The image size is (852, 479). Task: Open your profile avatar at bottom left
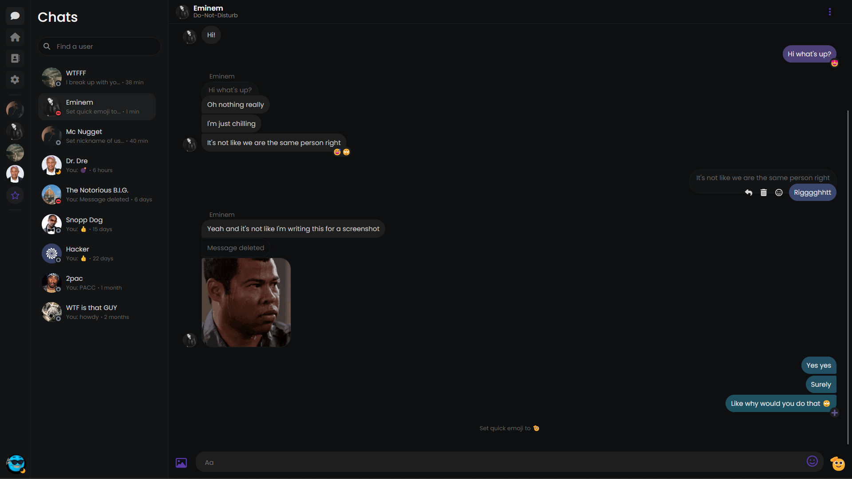[x=16, y=464]
